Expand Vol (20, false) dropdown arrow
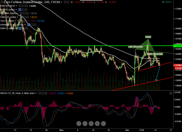182x132 pixels. (16, 21)
